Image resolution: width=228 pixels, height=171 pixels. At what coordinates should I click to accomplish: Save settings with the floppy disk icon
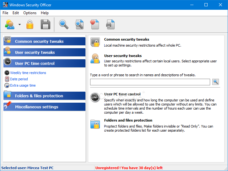[45, 25]
